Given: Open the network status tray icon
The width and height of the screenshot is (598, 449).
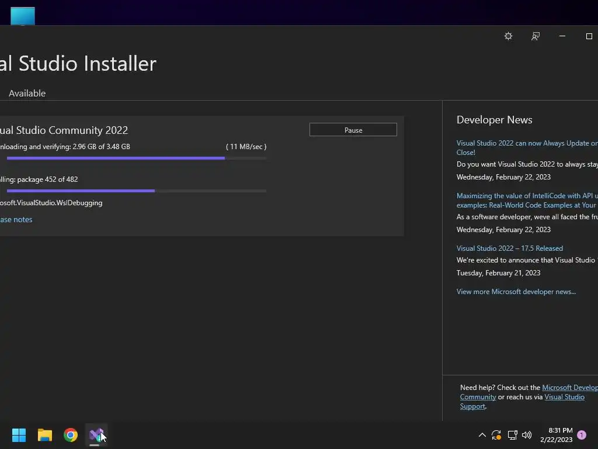Looking at the screenshot, I should [512, 435].
